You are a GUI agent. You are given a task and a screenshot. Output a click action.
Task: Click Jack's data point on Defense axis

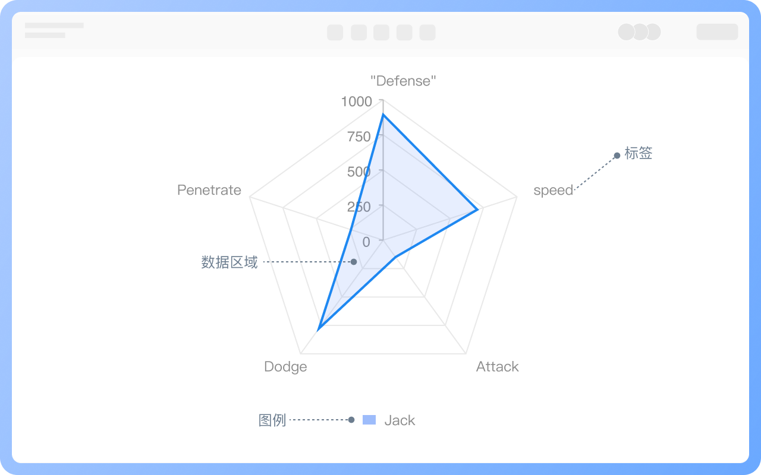pyautogui.click(x=383, y=115)
